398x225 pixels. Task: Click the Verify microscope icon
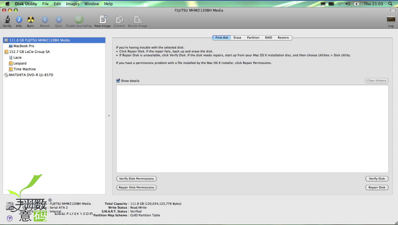(x=7, y=19)
